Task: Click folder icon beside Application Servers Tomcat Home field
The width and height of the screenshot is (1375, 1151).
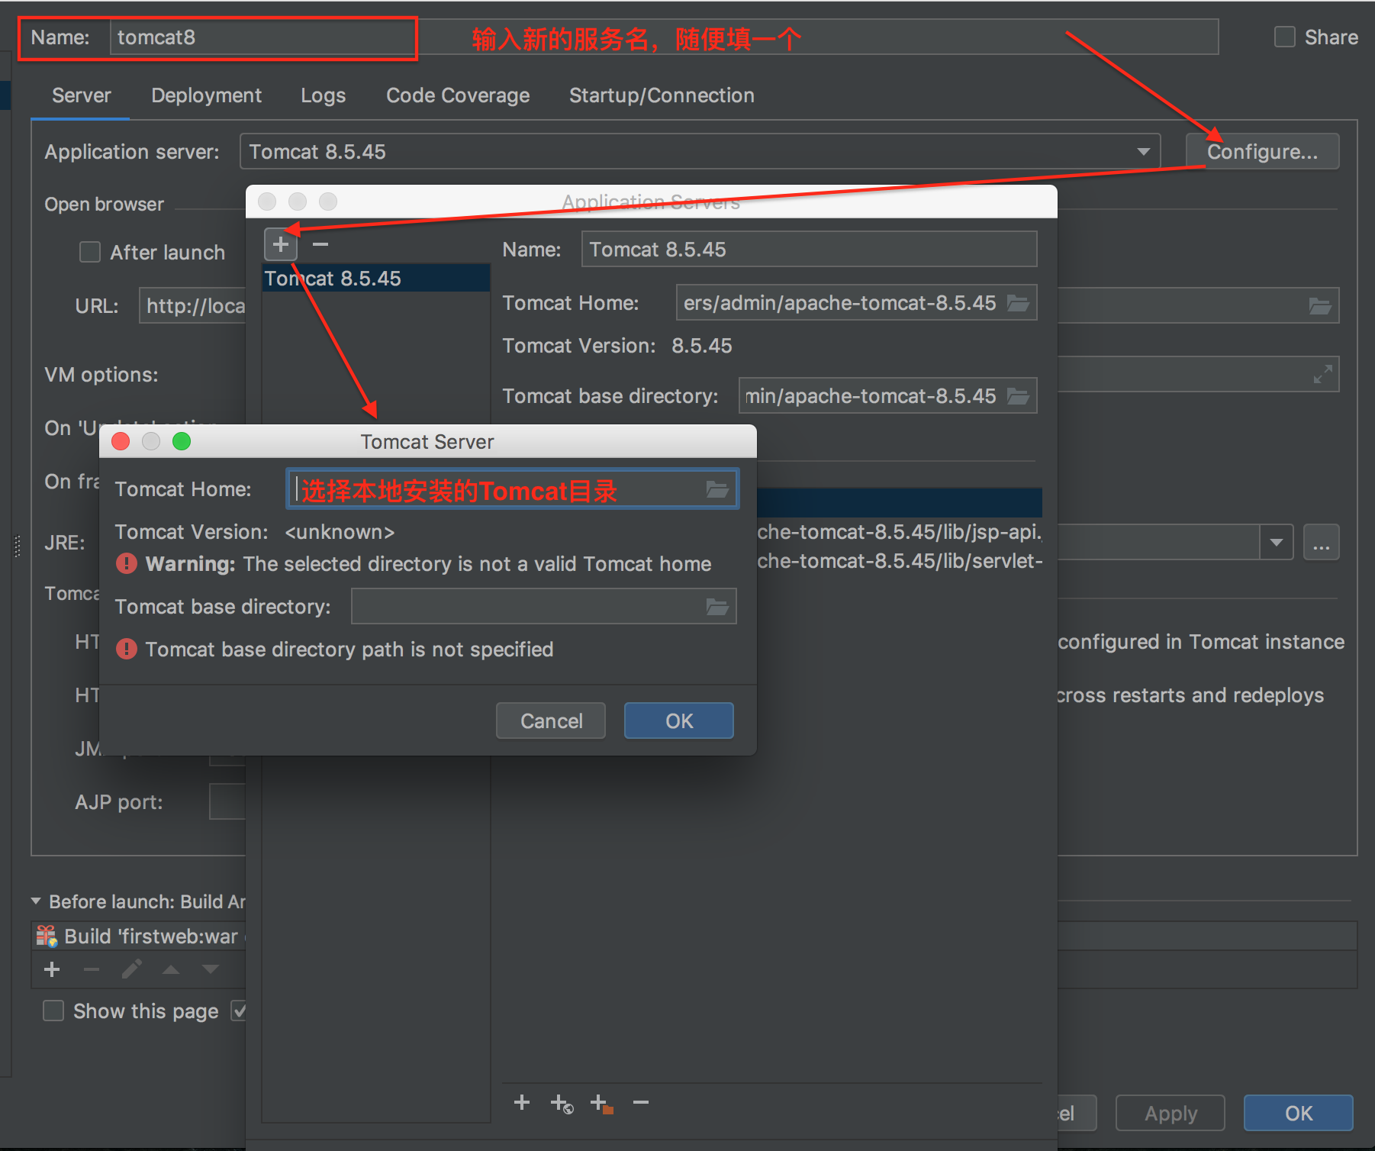Action: coord(1018,304)
